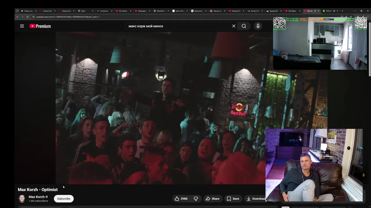Image resolution: width=371 pixels, height=208 pixels.
Task: Click the search magnifier button
Action: pos(244,26)
